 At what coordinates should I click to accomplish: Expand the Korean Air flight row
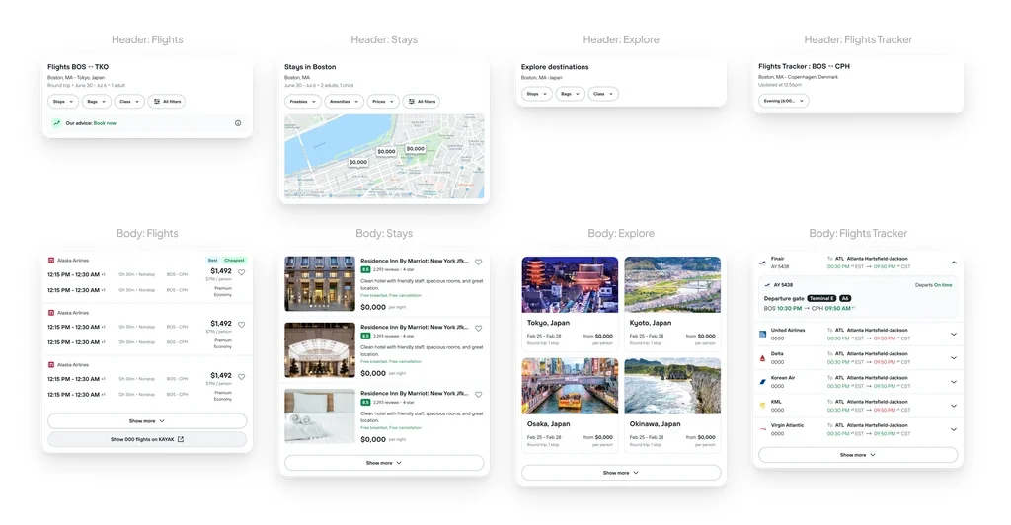click(x=954, y=381)
